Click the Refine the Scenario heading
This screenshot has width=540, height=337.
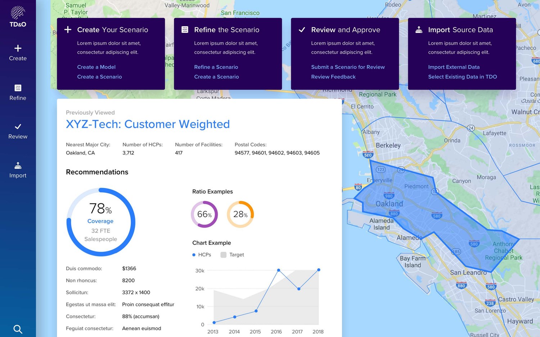[x=227, y=30]
